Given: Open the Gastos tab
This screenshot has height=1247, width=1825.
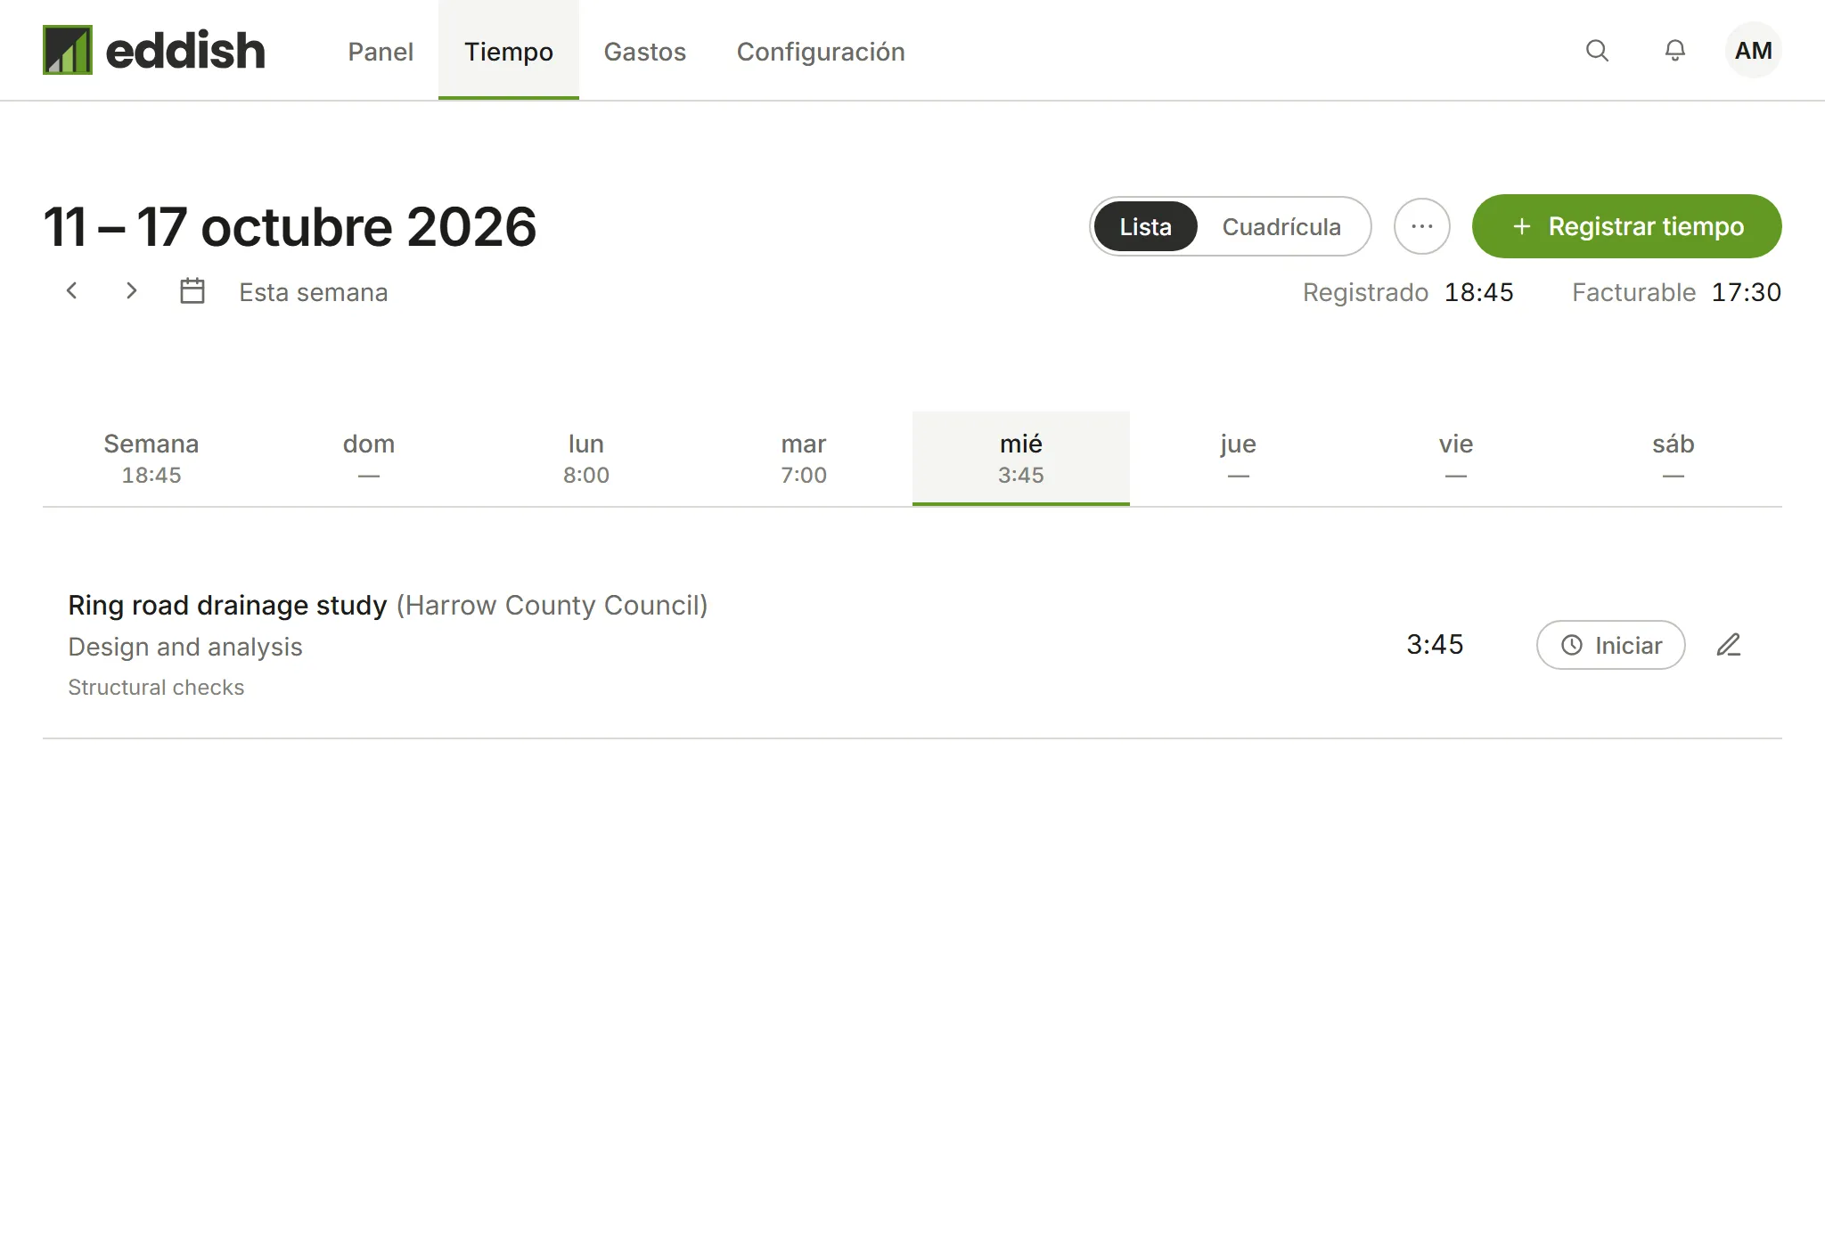Looking at the screenshot, I should tap(645, 51).
